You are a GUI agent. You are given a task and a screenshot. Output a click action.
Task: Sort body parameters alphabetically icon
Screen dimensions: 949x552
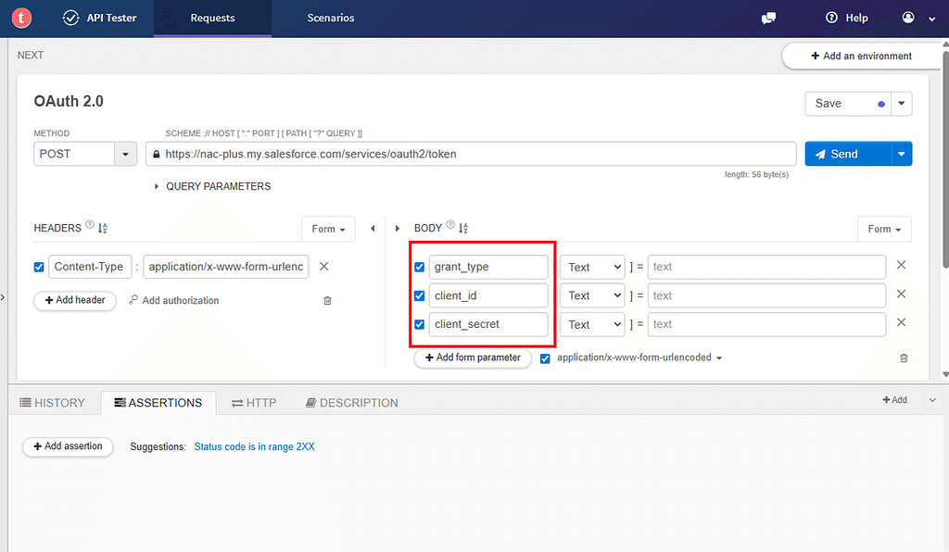pyautogui.click(x=463, y=228)
